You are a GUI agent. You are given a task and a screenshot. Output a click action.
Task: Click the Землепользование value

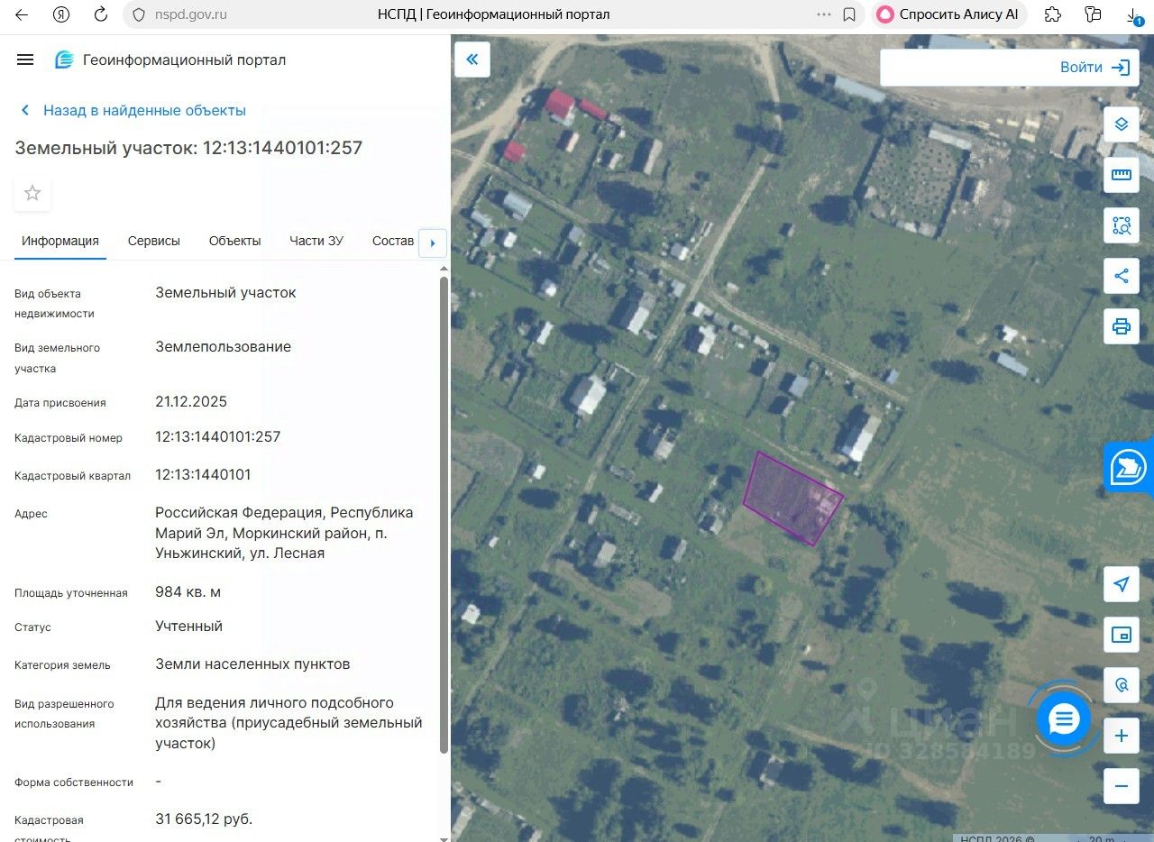pyautogui.click(x=223, y=346)
